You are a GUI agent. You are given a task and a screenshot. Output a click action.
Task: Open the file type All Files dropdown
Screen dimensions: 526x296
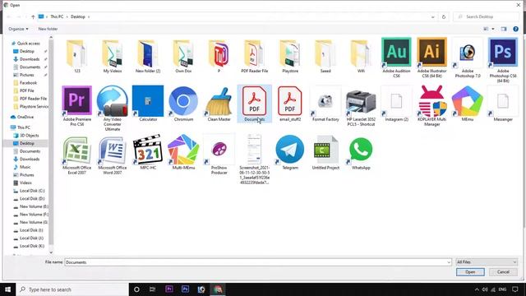pos(487,261)
